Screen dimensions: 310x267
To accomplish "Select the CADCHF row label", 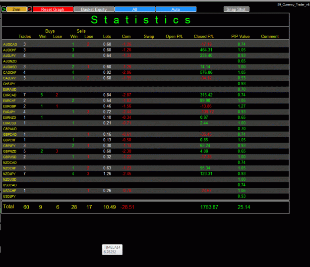I will [10, 72].
